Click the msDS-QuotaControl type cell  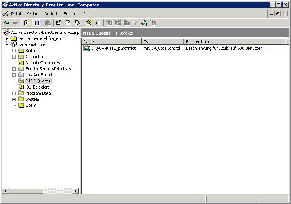[x=162, y=48]
